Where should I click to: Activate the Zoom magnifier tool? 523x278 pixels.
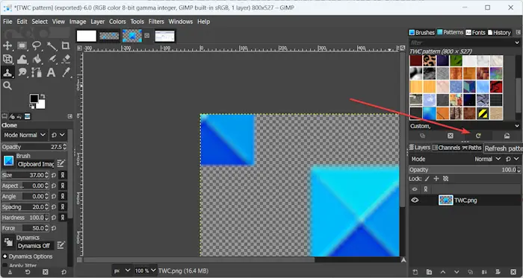[x=7, y=86]
